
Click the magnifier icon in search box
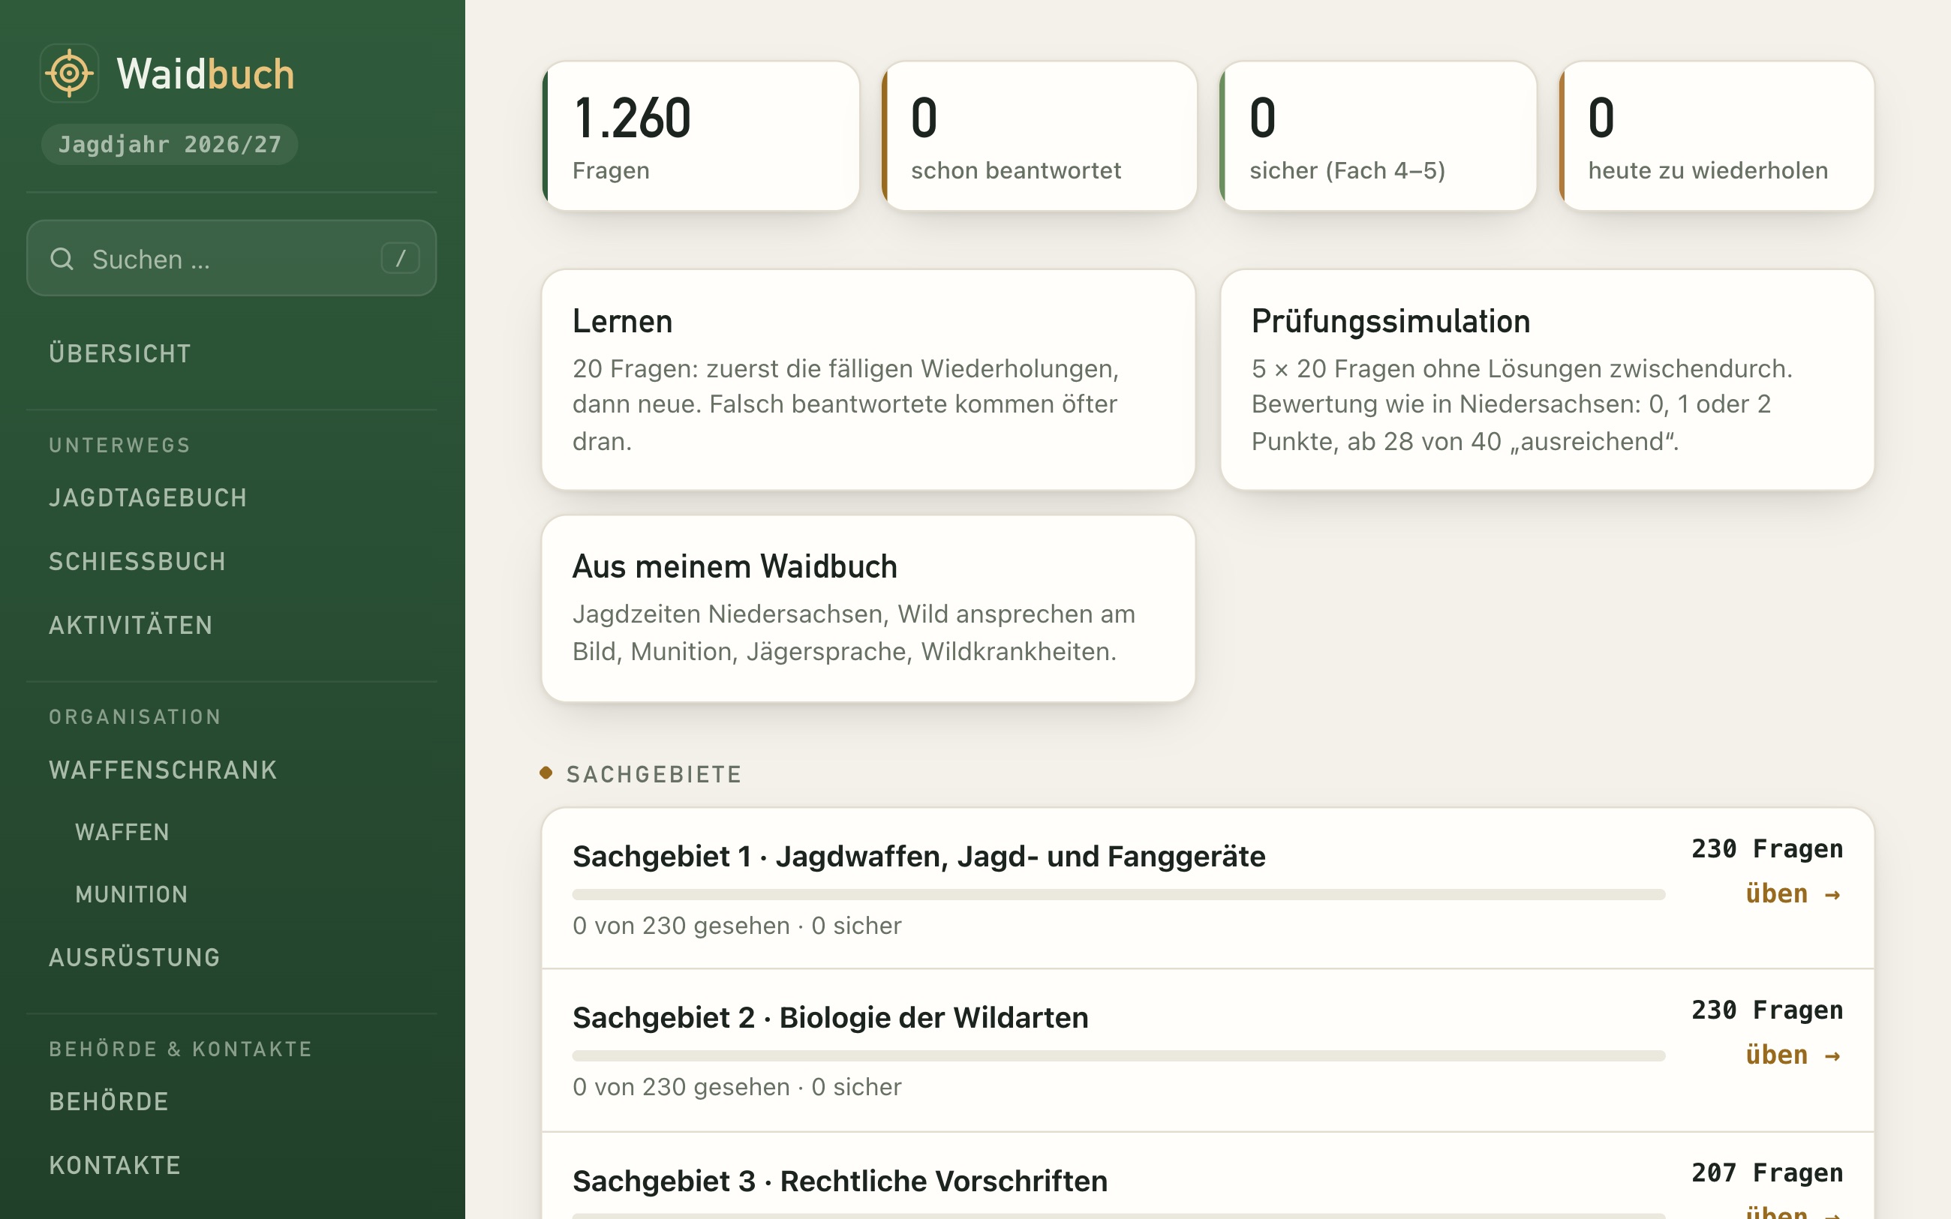tap(62, 259)
